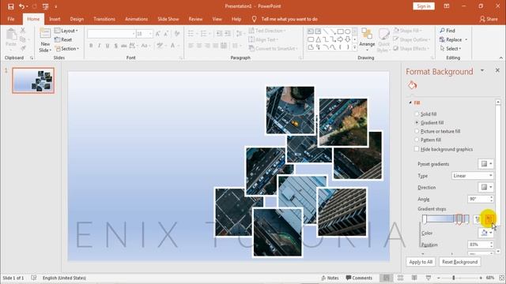Click the New Slide icon
The width and height of the screenshot is (506, 284).
(45, 33)
